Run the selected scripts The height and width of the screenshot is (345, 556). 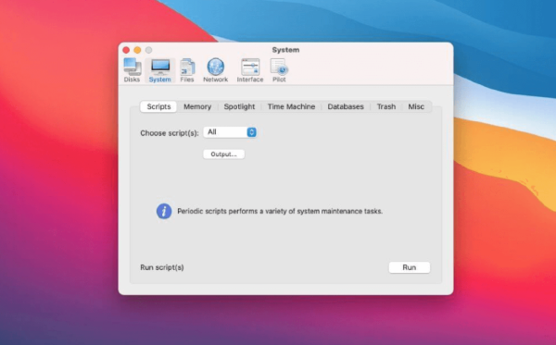pos(410,267)
